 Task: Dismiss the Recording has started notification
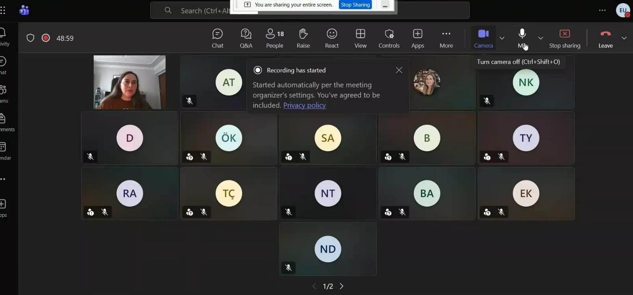point(399,70)
